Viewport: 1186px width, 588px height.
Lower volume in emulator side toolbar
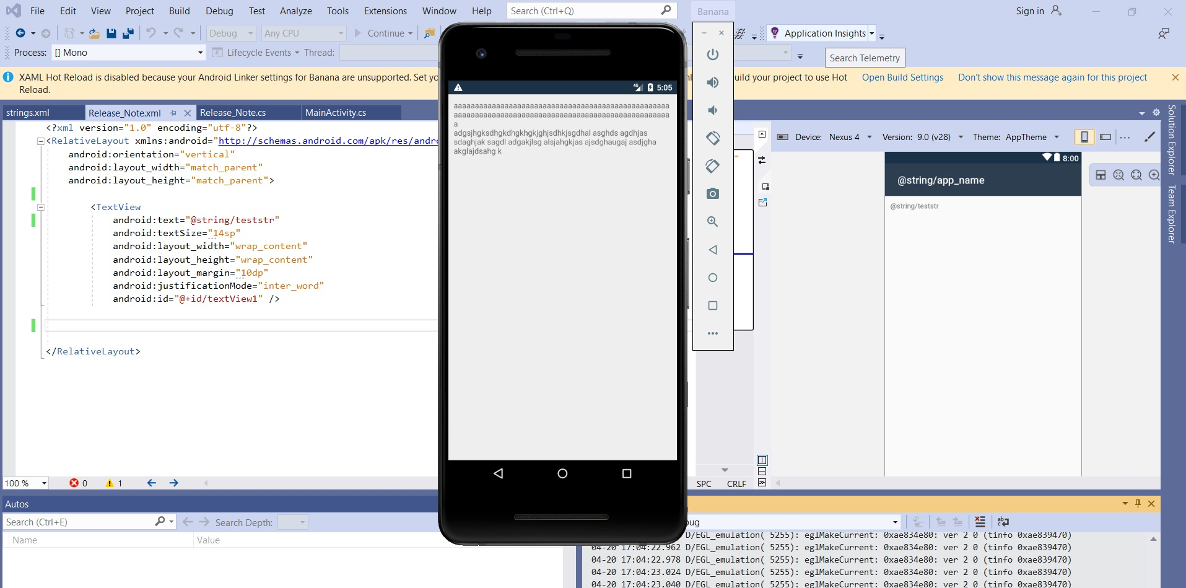pos(713,110)
